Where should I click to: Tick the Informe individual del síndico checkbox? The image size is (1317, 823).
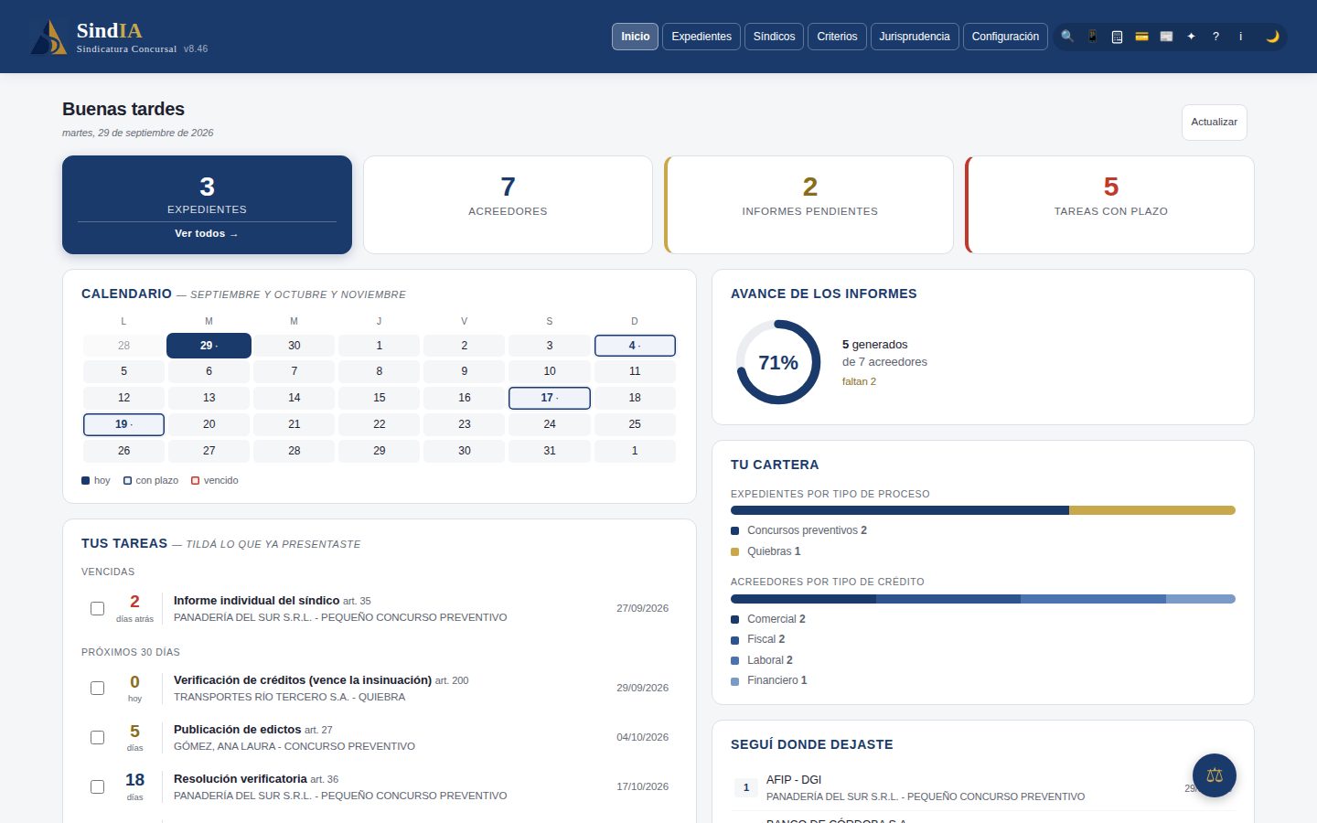point(97,609)
